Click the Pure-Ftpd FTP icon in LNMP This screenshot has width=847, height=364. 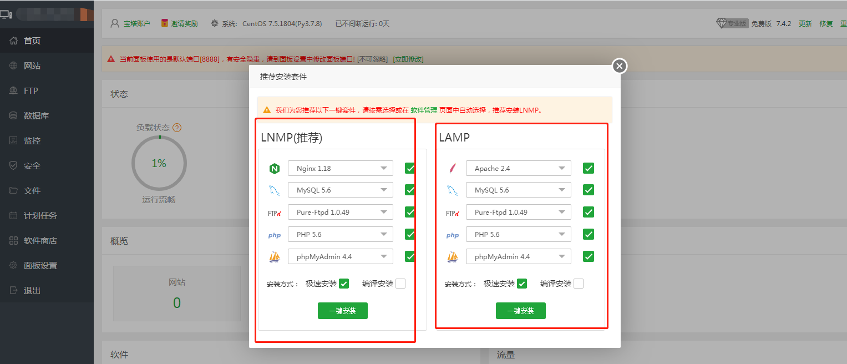tap(274, 213)
